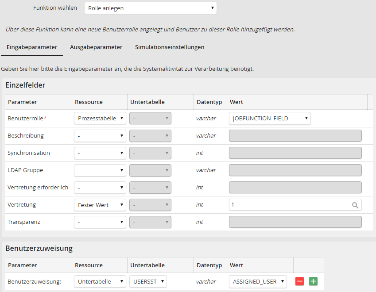This screenshot has height=292, width=376.
Task: Open the Simulationseinstellungen tab
Action: click(x=170, y=47)
